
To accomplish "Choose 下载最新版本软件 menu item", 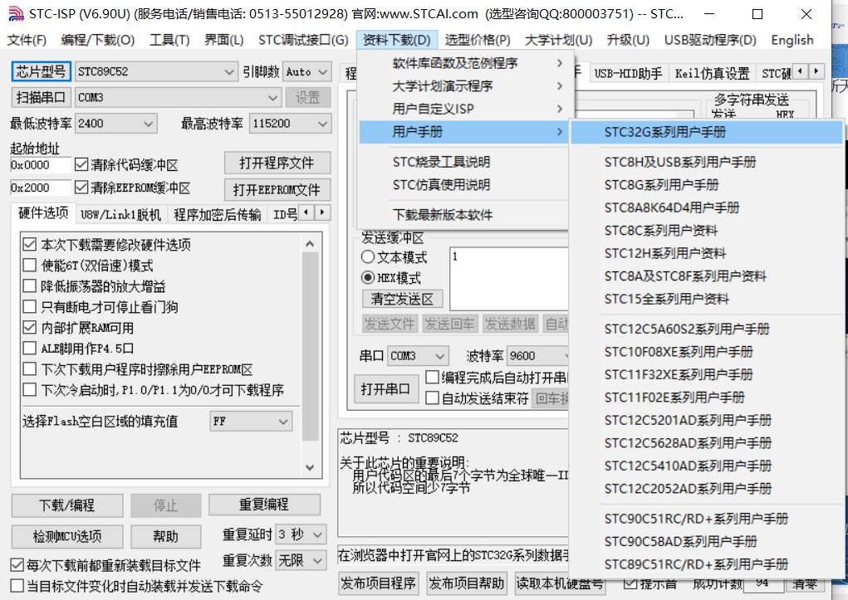I will point(463,215).
